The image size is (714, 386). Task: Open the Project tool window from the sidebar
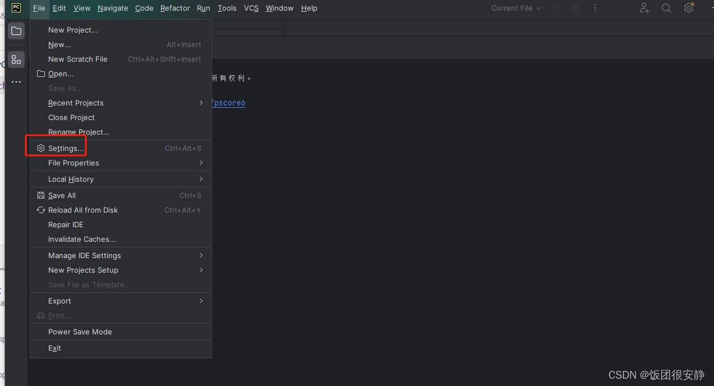[16, 31]
